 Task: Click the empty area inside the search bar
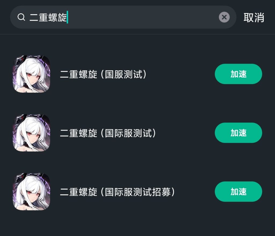pyautogui.click(x=143, y=17)
